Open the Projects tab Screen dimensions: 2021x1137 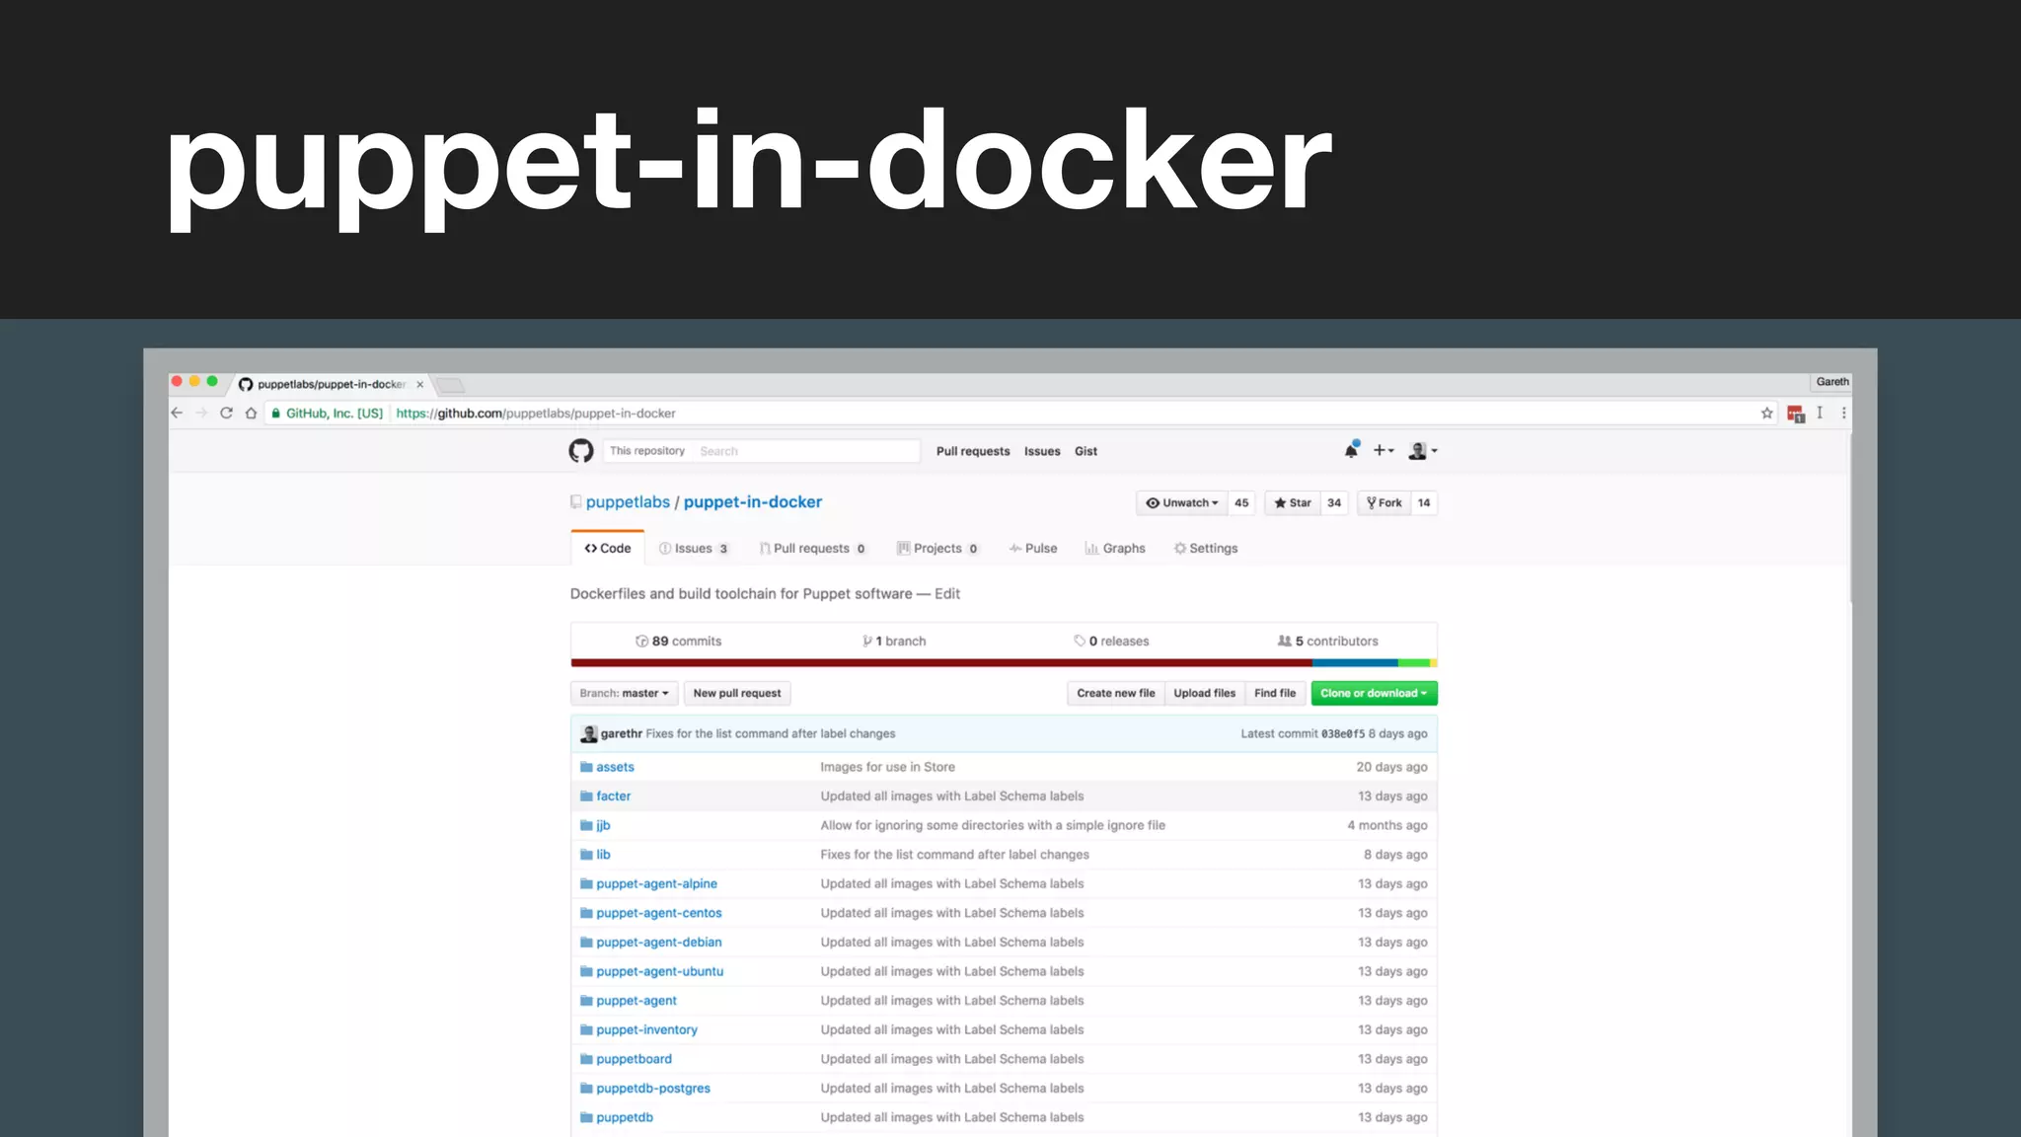point(937,549)
